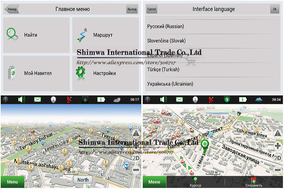Open weather icon on the 00:17 map toolbar
The height and width of the screenshot is (189, 284).
117,100
